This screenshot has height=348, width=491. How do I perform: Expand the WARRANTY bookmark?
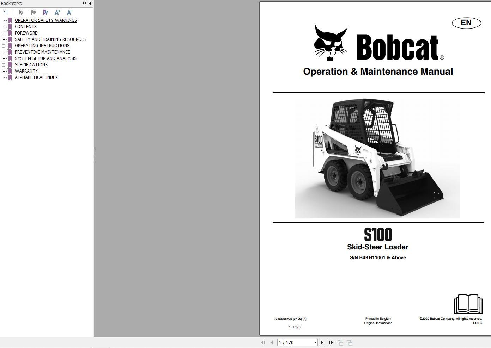(x=4, y=71)
